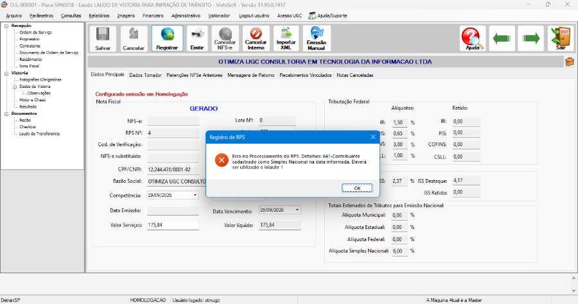The width and height of the screenshot is (578, 304).
Task: Select Recebimento tree item
Action: point(31,59)
